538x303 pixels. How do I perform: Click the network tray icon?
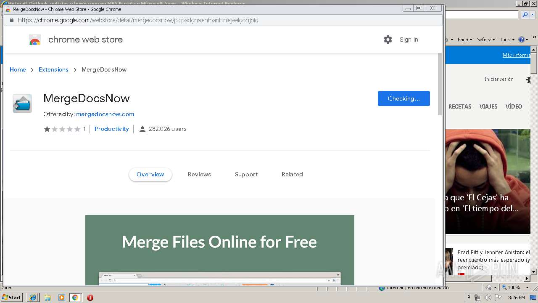478,298
